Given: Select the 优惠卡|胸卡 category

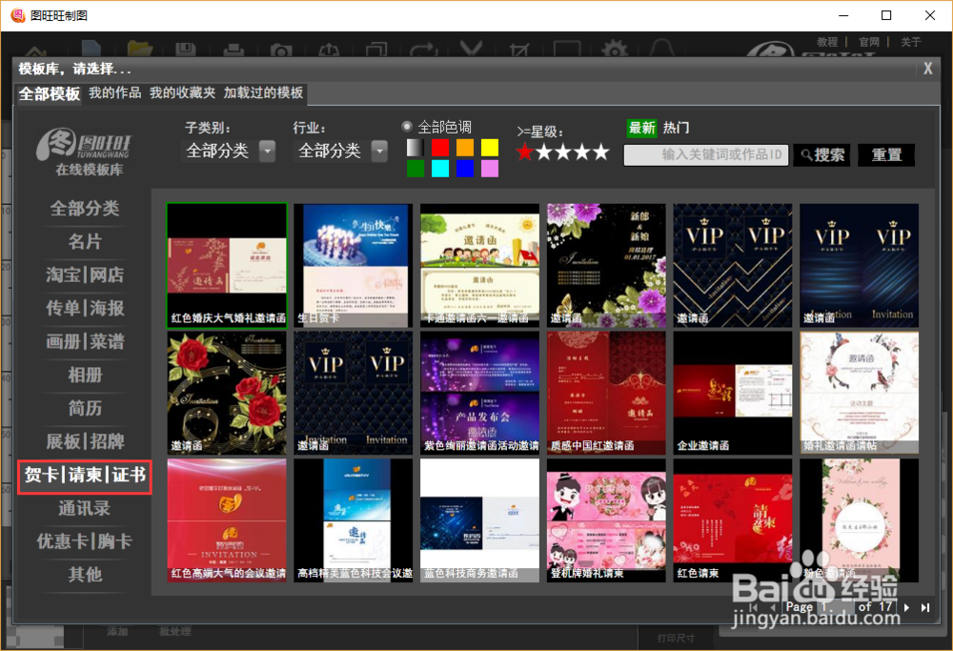Looking at the screenshot, I should coord(85,541).
